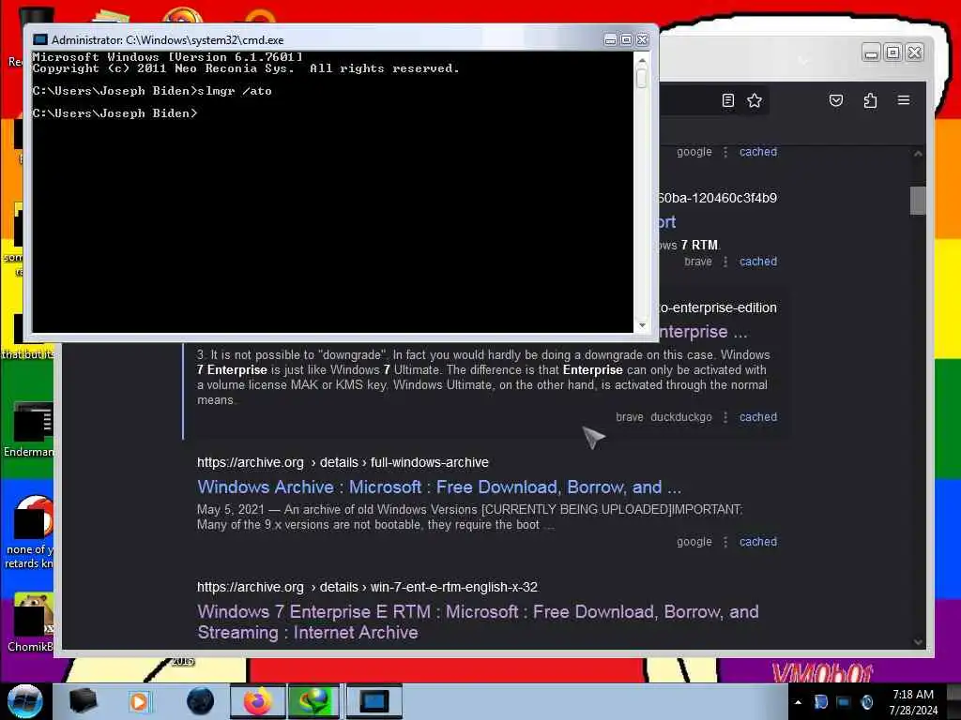
Task: Click the network icon in the system tray
Action: (x=844, y=701)
